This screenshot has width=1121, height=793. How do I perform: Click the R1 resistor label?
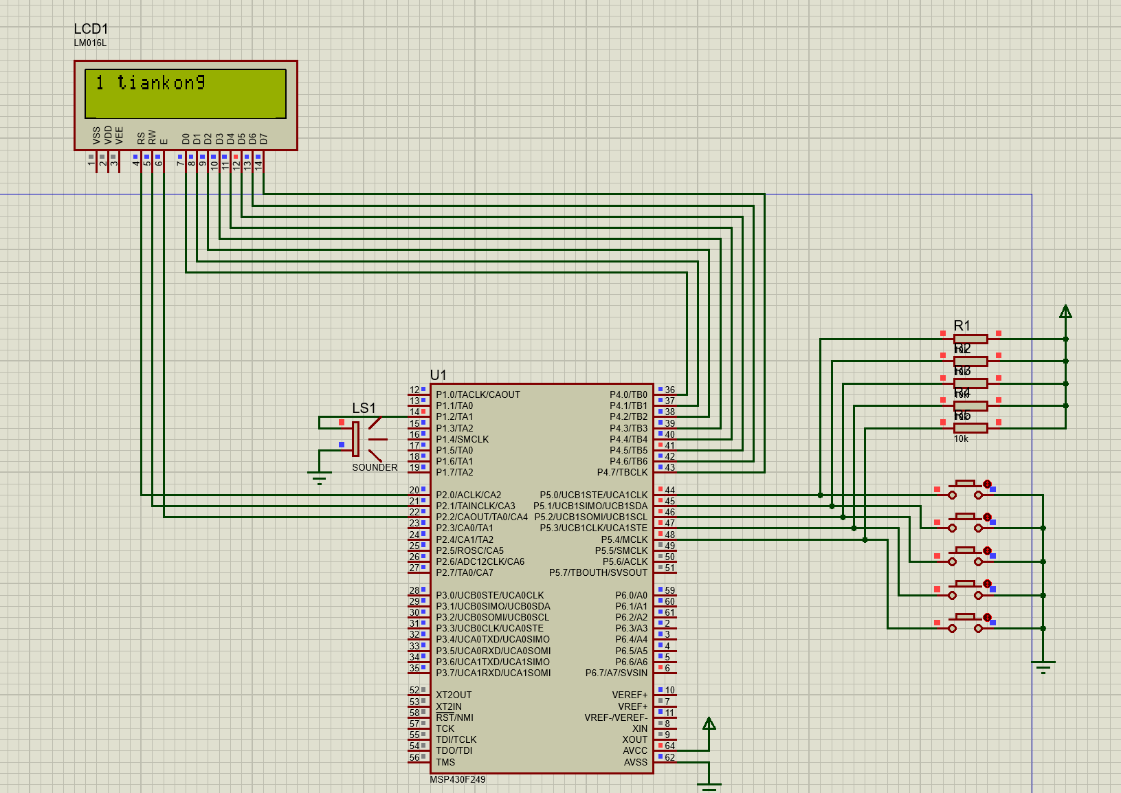tap(962, 326)
